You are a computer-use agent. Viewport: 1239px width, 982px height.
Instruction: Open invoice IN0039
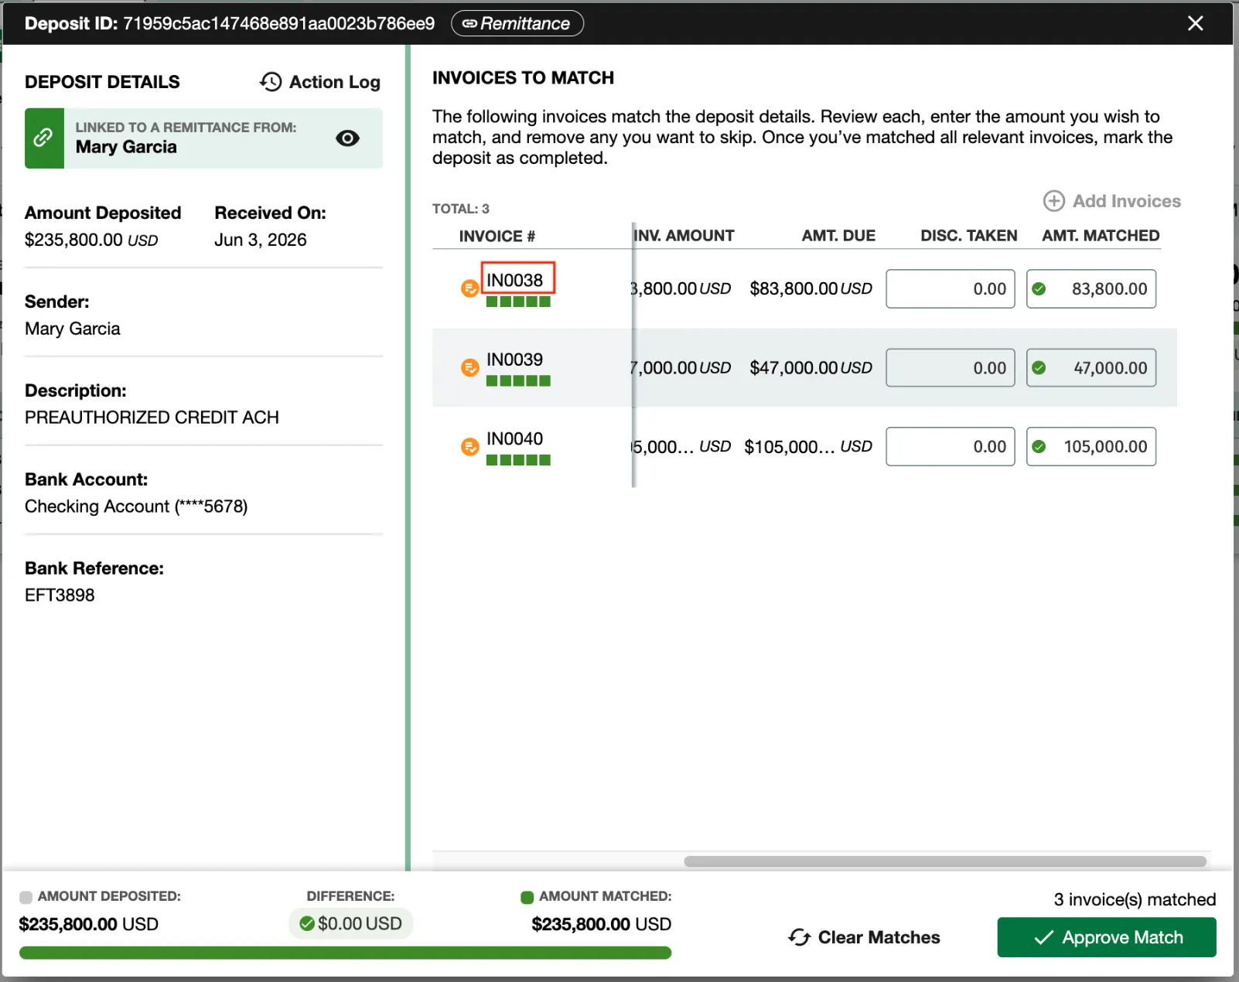(x=515, y=360)
